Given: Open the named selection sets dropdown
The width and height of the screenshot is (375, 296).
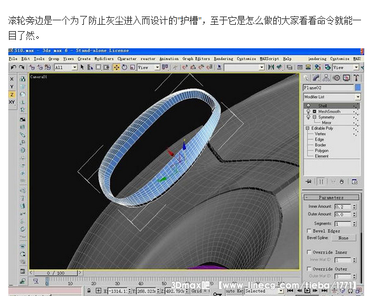Looking at the screenshot, I should pos(245,67).
